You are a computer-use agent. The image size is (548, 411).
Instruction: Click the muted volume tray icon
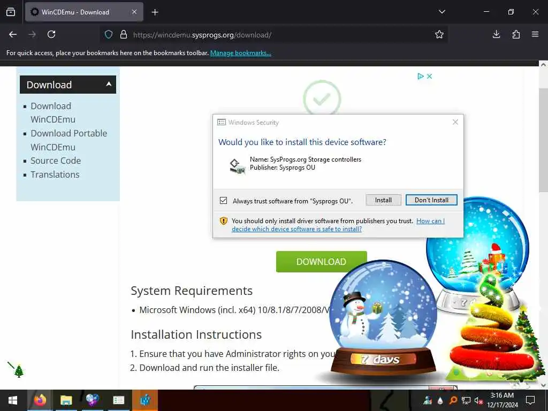point(478,400)
